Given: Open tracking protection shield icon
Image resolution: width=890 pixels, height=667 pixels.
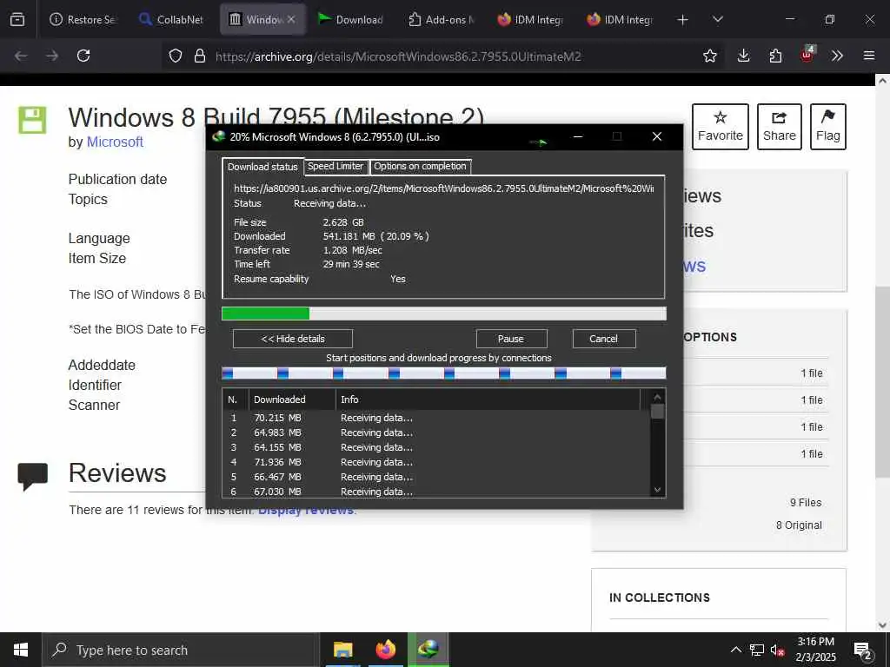Looking at the screenshot, I should 176,56.
